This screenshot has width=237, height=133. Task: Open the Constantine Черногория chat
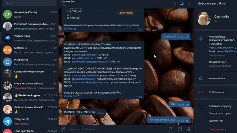tap(30, 74)
